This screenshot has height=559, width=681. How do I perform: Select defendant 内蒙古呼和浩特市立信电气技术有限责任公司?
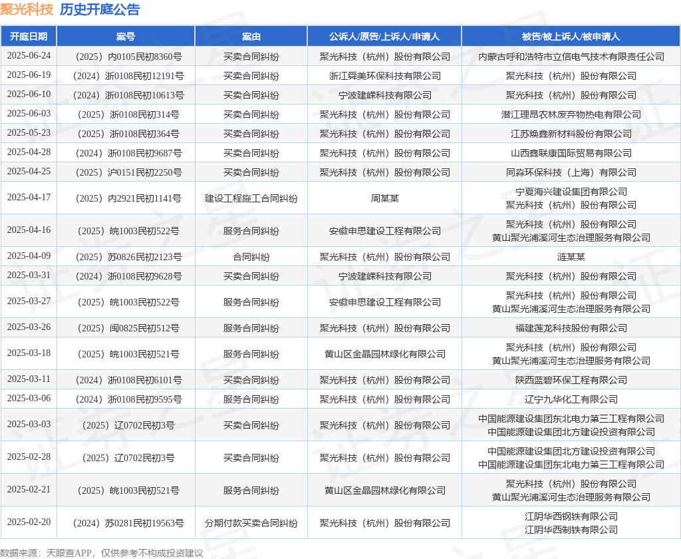pos(571,57)
